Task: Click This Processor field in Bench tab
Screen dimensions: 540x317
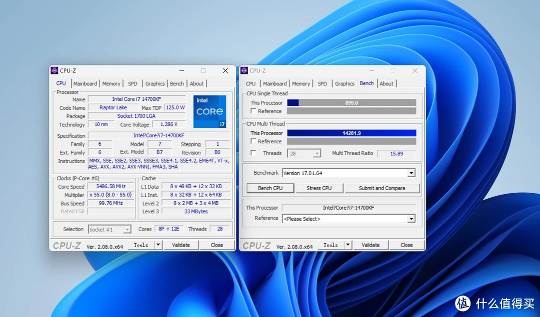Action: point(348,208)
